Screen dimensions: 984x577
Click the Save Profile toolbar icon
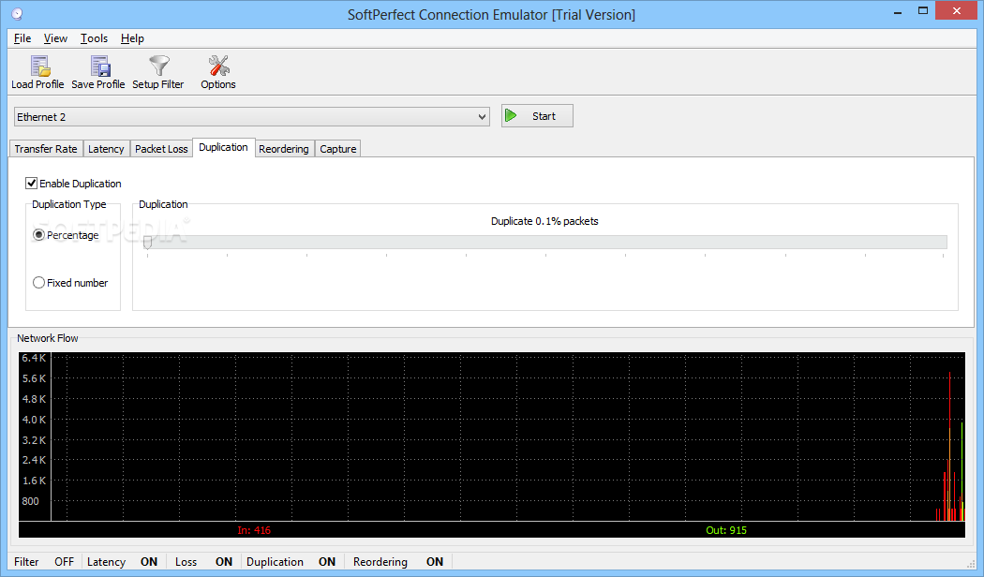pos(99,66)
